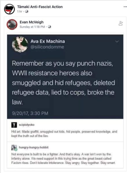Click the @silicondomme handle
The image size is (127, 173).
(47, 47)
